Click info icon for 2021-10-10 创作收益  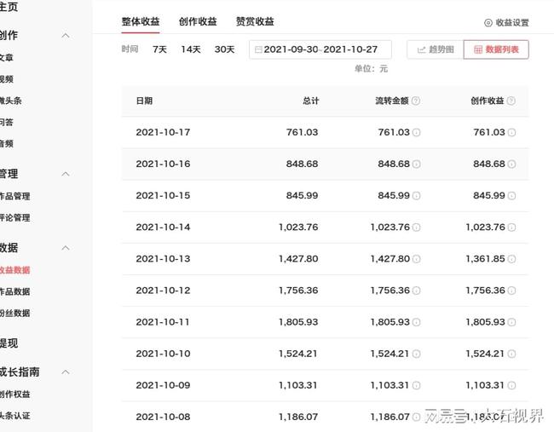coord(511,354)
